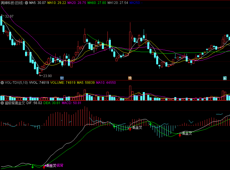Click the VVOL: 74619 value
Viewport: 230px width, 170px height.
(39, 83)
